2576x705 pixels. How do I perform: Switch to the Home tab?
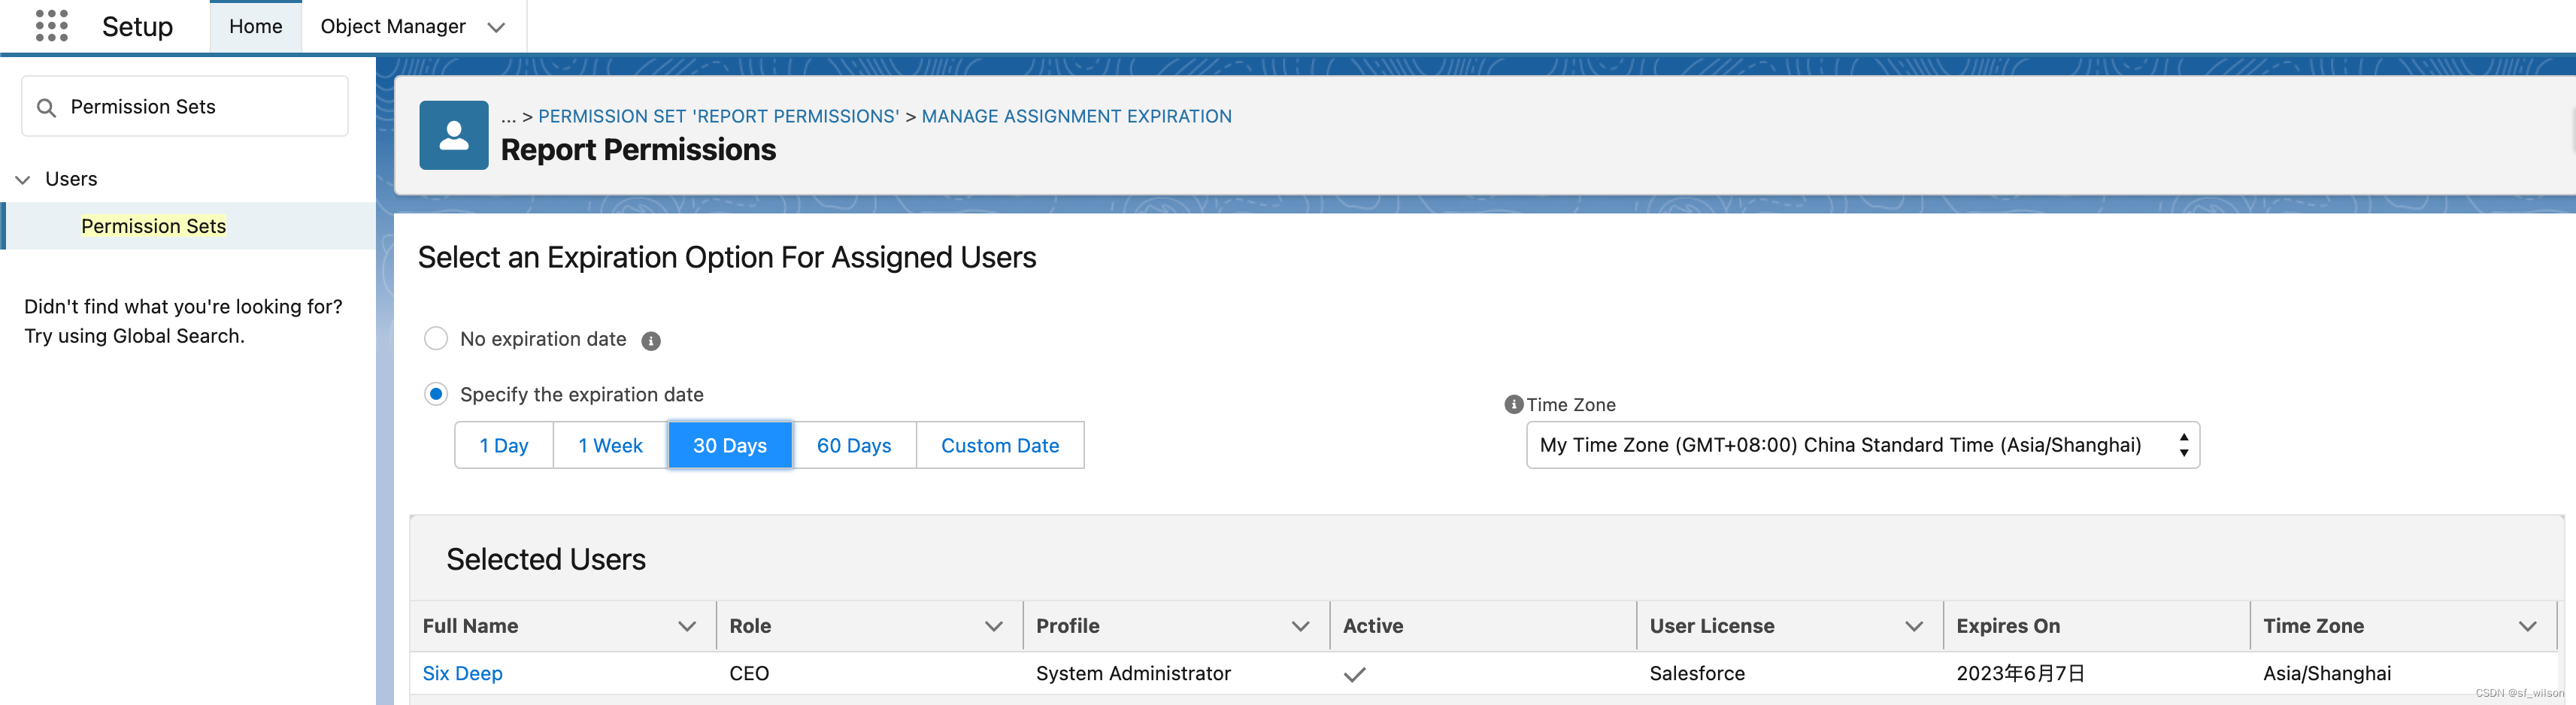(256, 27)
